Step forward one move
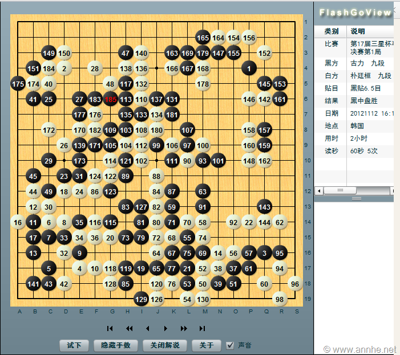Viewport: 400px width, 355px height. click(165, 328)
